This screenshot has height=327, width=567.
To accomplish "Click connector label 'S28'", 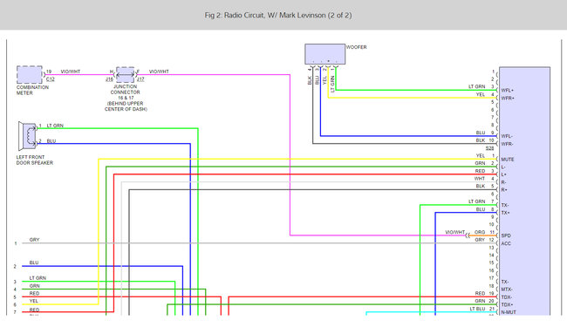I will tap(489, 148).
